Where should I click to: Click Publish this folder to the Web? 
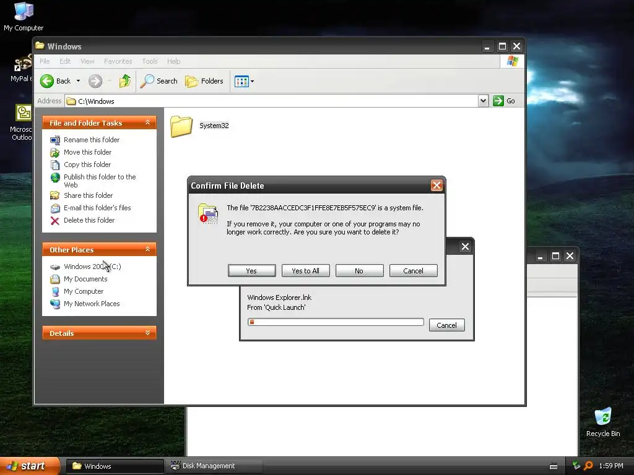(x=100, y=181)
